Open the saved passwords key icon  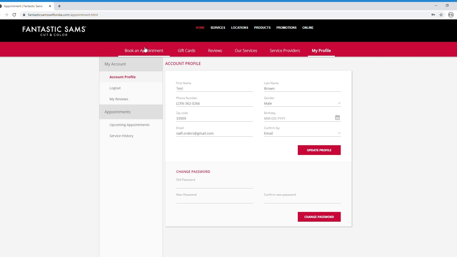click(433, 15)
